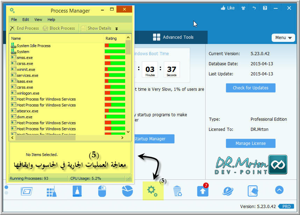Open the Menu dropdown

coord(283,38)
